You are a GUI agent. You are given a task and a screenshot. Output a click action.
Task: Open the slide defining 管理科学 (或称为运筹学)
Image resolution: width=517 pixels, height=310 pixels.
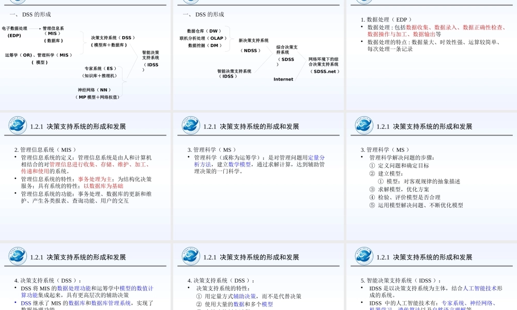[x=258, y=176]
